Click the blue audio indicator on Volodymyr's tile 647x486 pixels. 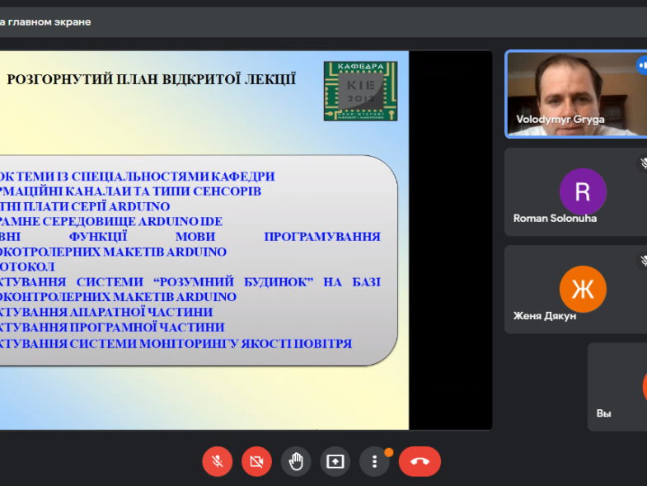(642, 65)
